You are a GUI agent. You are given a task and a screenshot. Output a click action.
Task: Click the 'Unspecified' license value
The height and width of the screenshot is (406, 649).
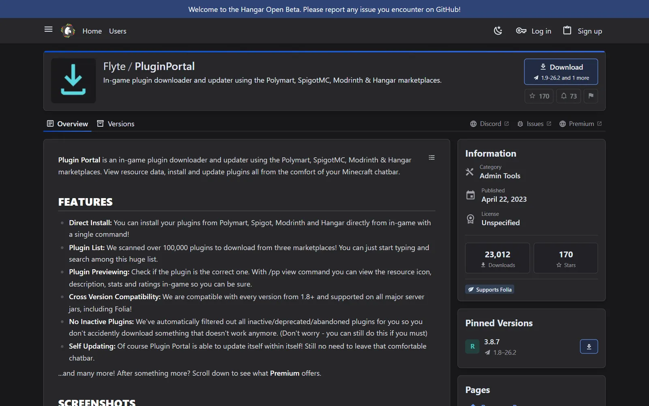(x=501, y=223)
